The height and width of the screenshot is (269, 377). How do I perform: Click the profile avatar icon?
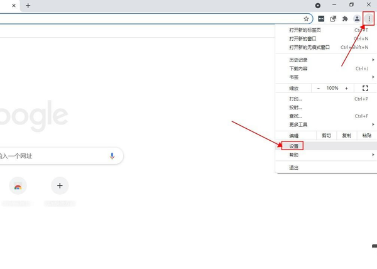(x=358, y=19)
